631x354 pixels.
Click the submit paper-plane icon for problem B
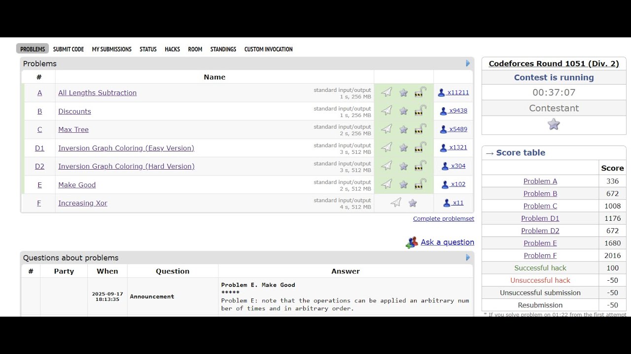pos(387,111)
